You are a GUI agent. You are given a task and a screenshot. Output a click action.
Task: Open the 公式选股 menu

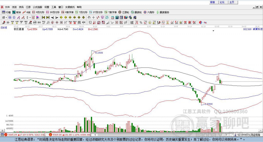[37, 7]
